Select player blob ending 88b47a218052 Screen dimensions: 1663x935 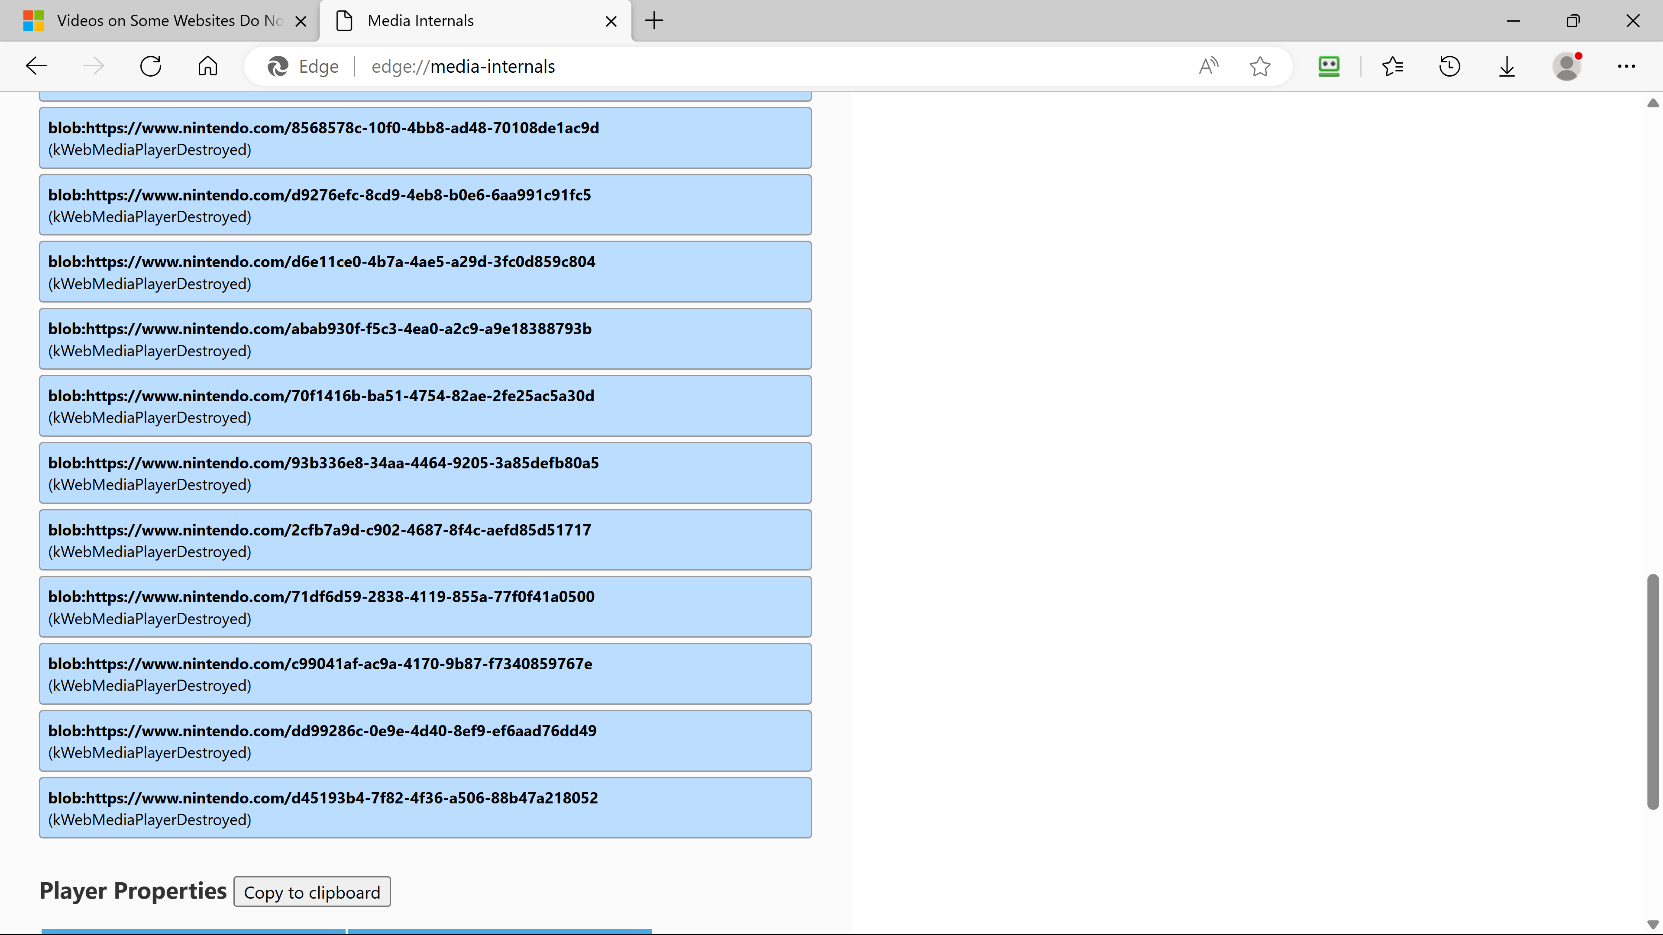[x=425, y=808]
